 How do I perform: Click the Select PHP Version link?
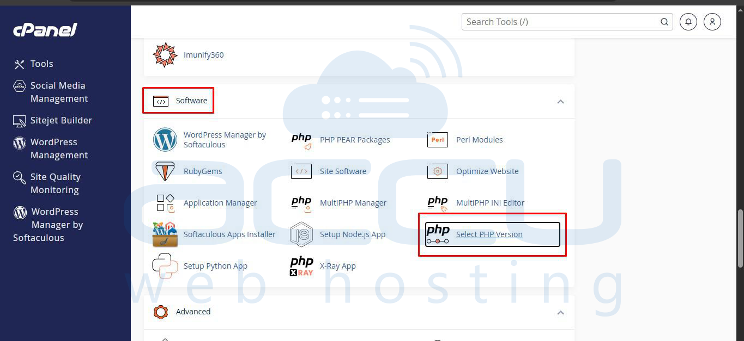(x=489, y=234)
